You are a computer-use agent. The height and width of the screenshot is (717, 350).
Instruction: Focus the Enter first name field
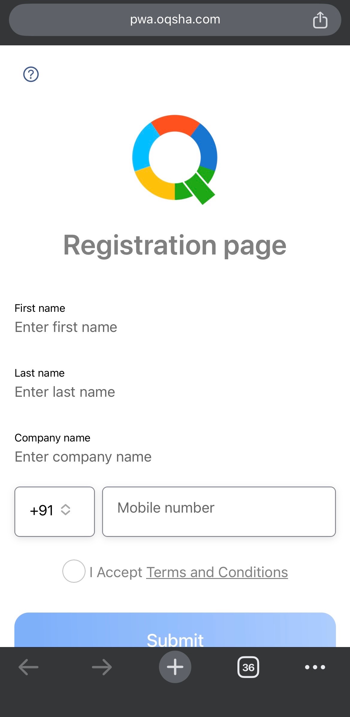pos(120,327)
